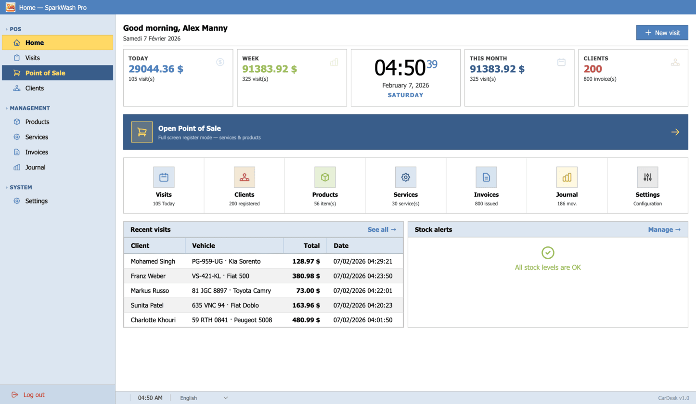Select the Home icon in the sidebar
Image resolution: width=696 pixels, height=404 pixels.
16,42
